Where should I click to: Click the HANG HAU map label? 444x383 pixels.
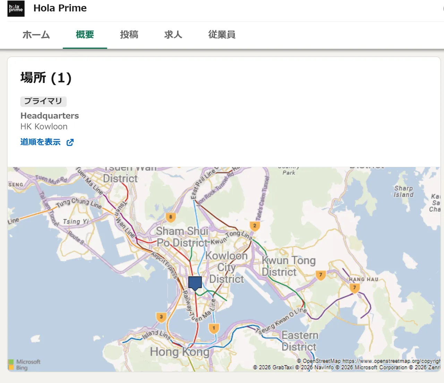click(364, 279)
